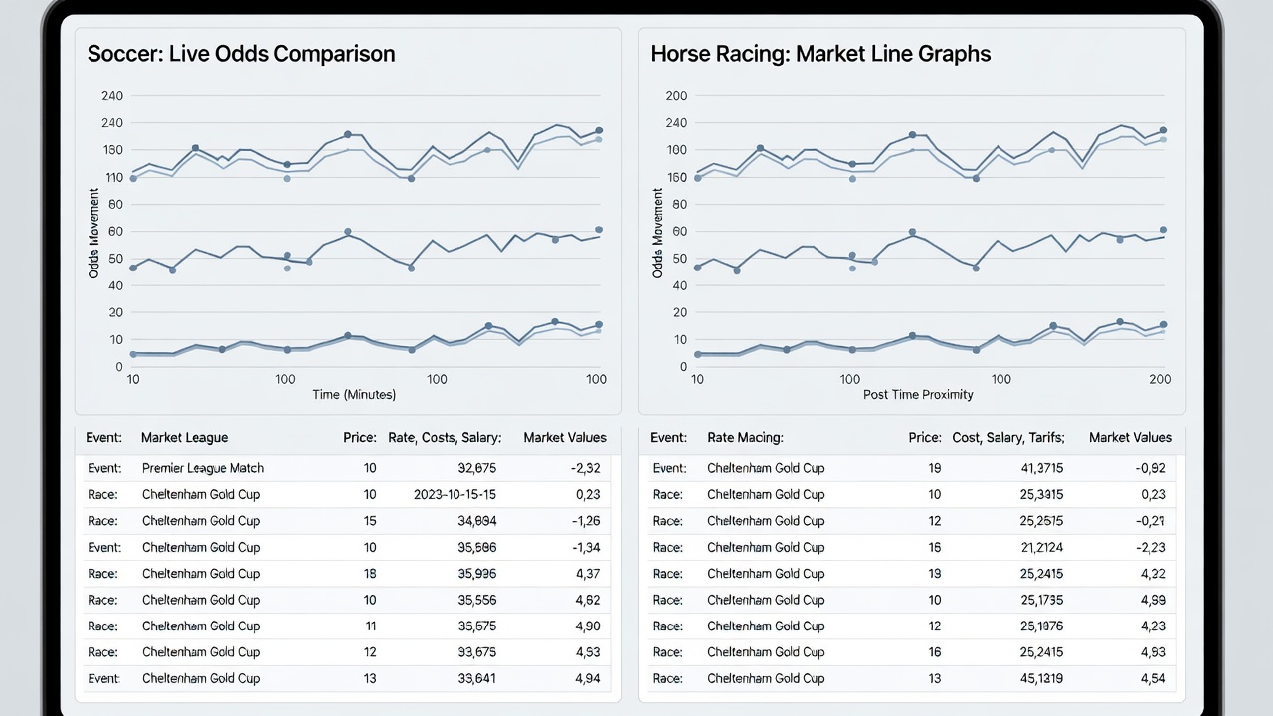
Task: Click the Horse Racing: Market Line Graphs title
Action: [x=820, y=54]
